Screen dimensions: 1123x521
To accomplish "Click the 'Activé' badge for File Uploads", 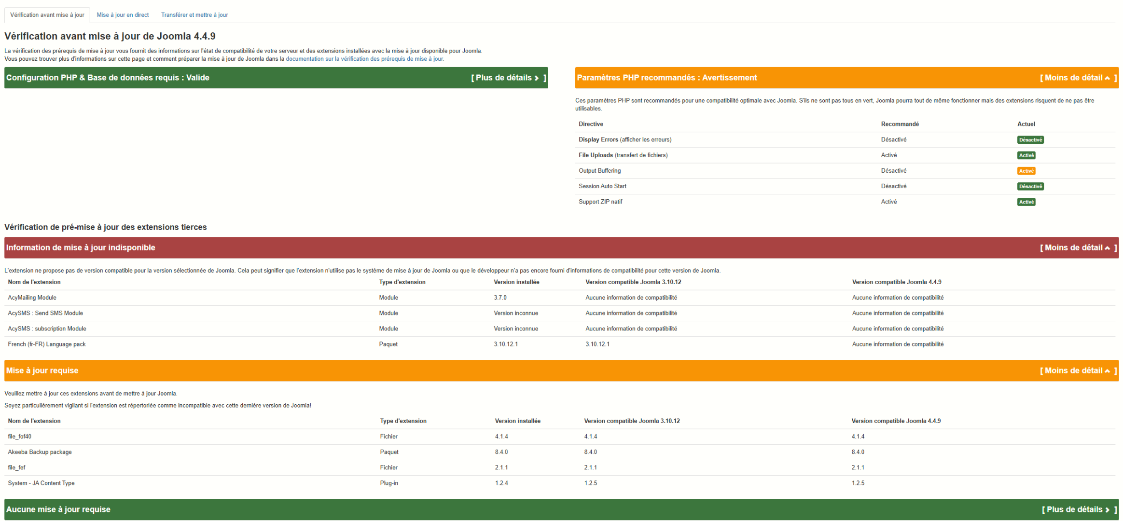I will [1026, 155].
